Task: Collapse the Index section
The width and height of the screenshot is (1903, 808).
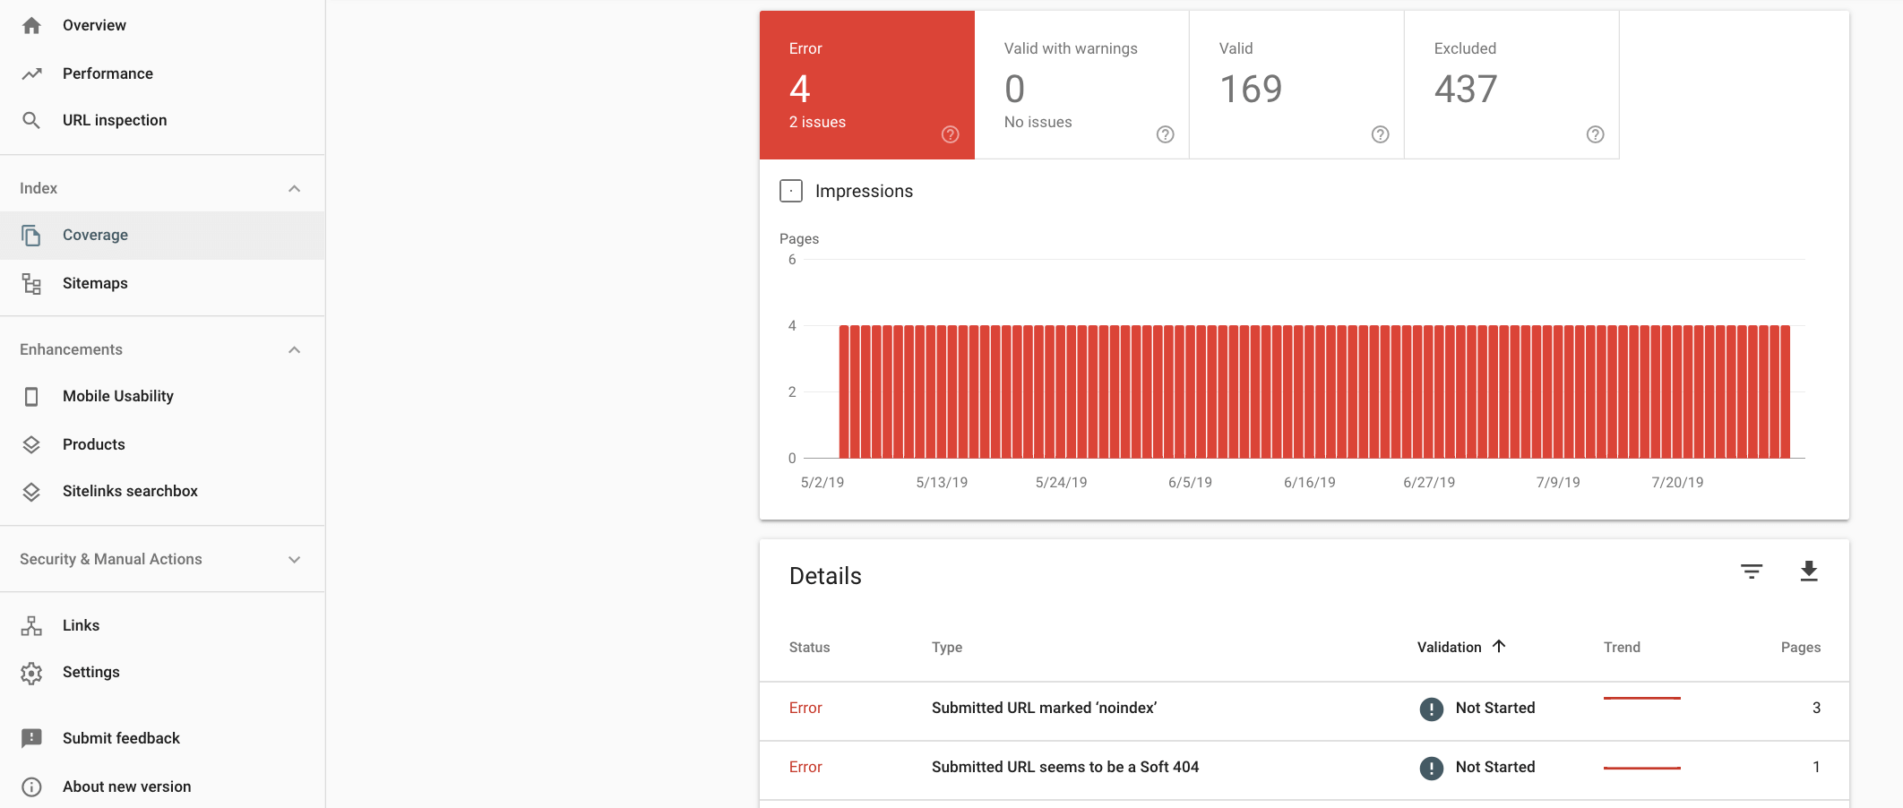Action: click(x=294, y=188)
